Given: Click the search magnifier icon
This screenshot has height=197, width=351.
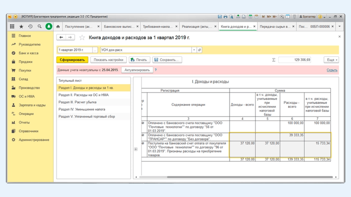Looking at the screenshot, I should click(x=39, y=26).
